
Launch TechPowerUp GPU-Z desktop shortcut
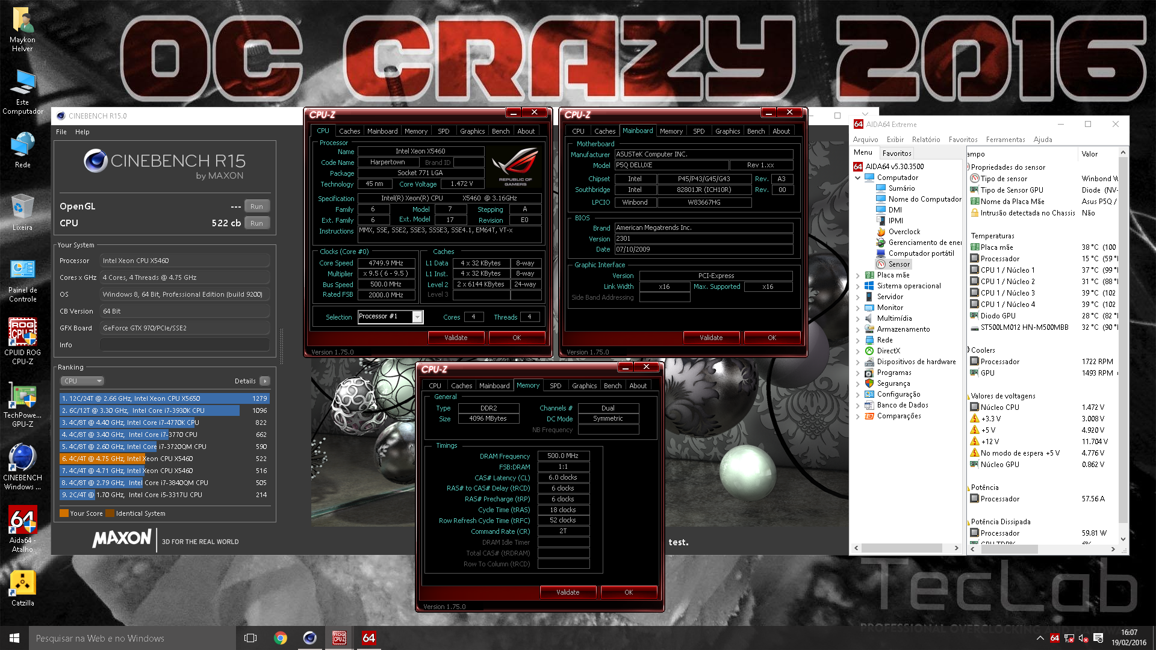(22, 404)
